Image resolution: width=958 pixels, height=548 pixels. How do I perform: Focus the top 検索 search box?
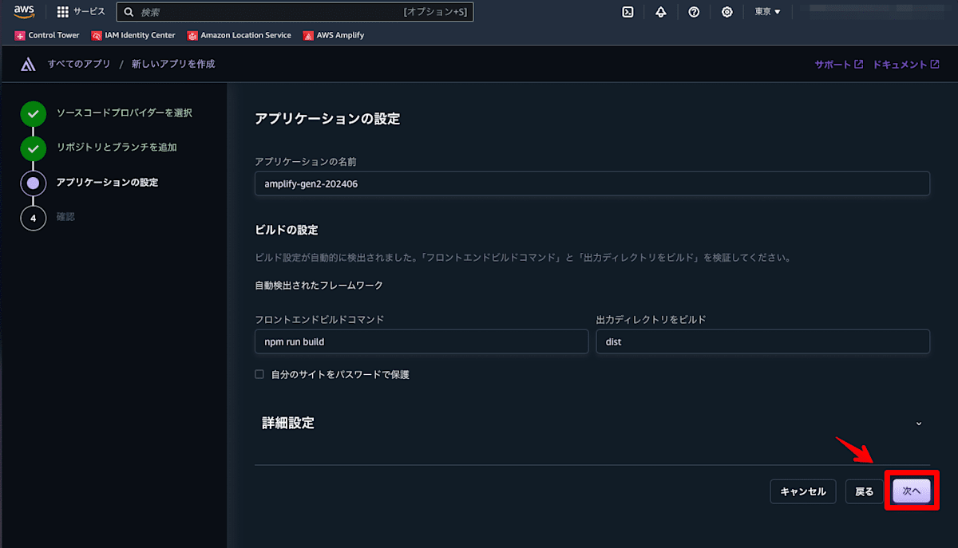pos(295,12)
